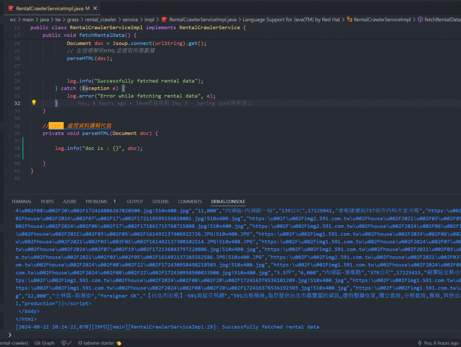Click the debug console input prompt chevron

click(10, 335)
